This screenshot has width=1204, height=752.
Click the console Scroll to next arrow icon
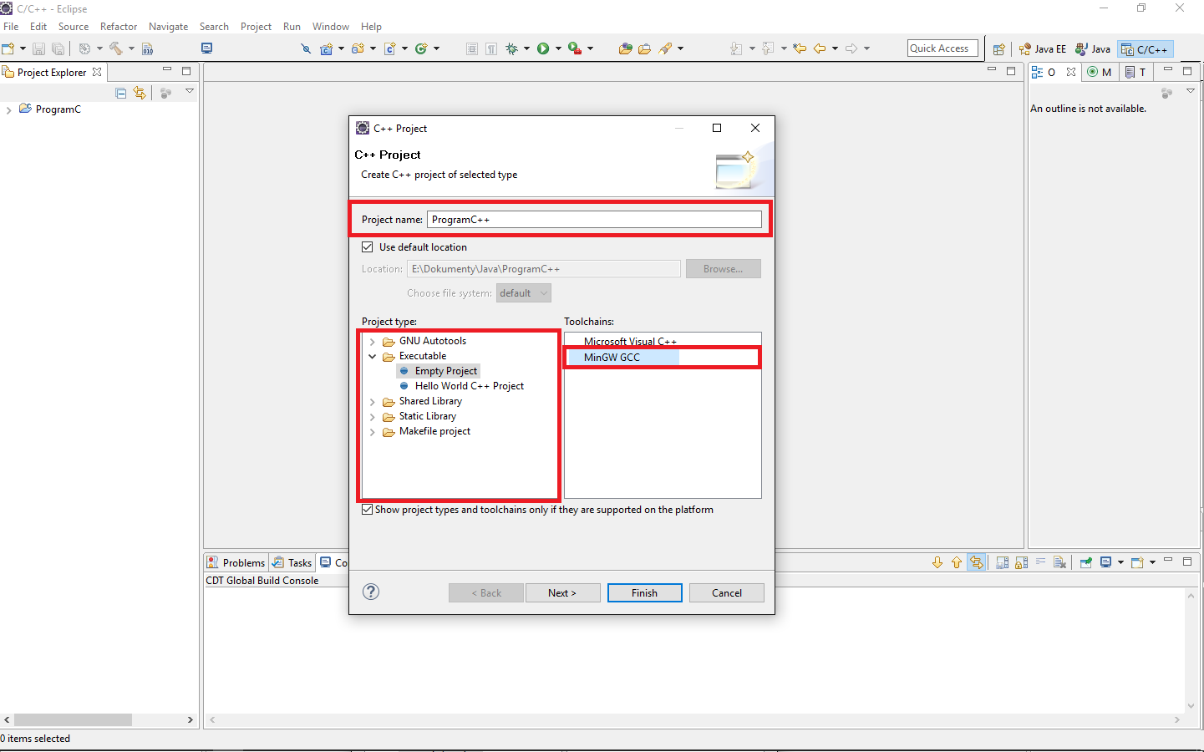click(937, 562)
